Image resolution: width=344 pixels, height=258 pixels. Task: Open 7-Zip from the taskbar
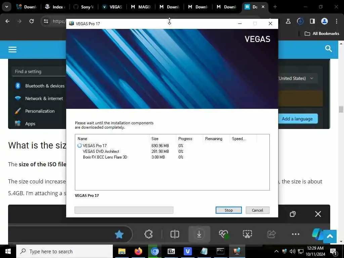tap(171, 251)
